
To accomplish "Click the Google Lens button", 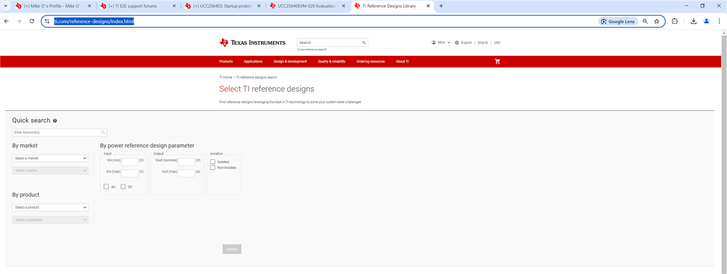I will point(618,21).
